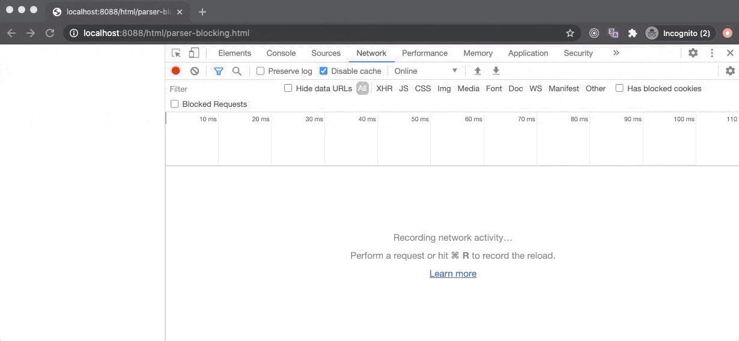
Task: Clear the network log
Action: (x=195, y=71)
